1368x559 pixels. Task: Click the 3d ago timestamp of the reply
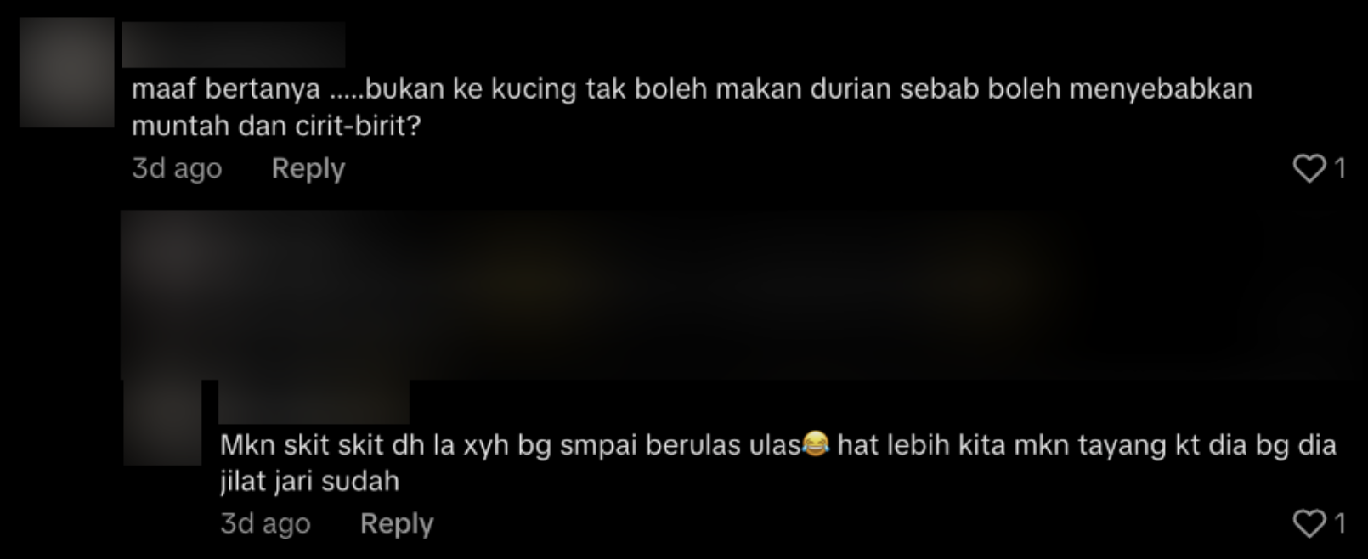tap(265, 523)
